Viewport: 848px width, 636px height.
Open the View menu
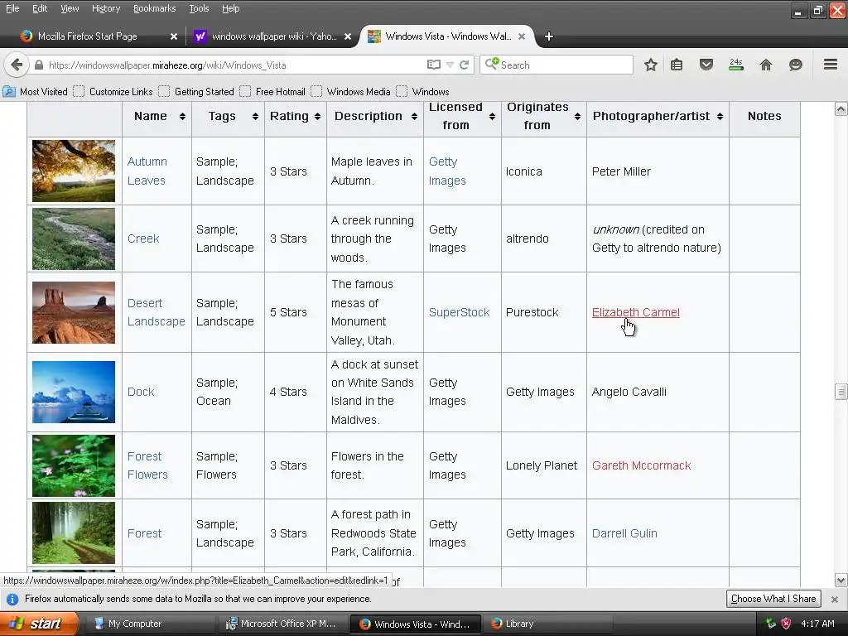pyautogui.click(x=70, y=8)
